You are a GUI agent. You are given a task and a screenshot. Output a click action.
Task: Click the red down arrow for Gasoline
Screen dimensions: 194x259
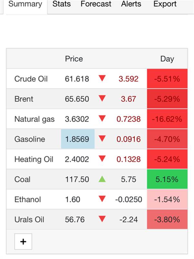(x=102, y=139)
